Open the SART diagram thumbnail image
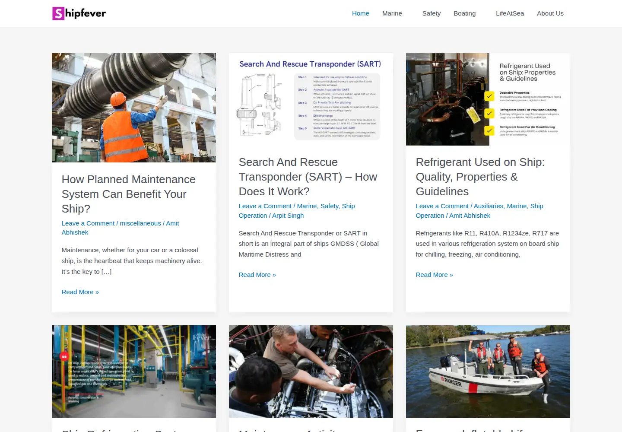This screenshot has height=432, width=622. [311, 99]
